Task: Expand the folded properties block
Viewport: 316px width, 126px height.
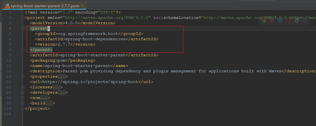Action: click(x=23, y=76)
